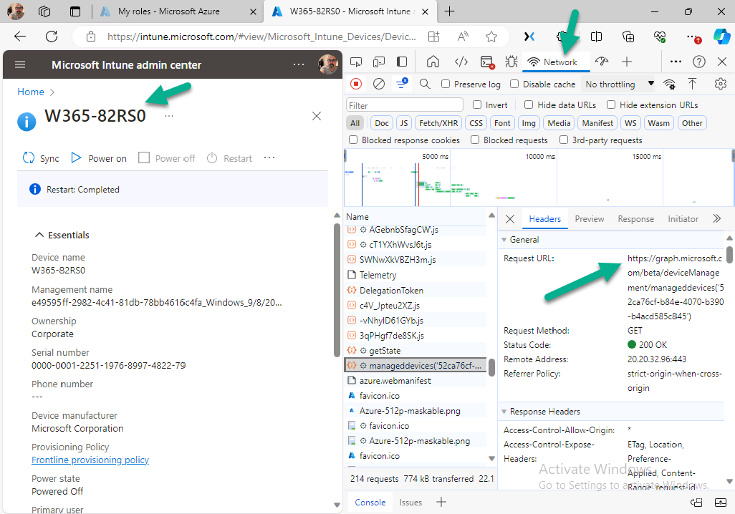This screenshot has width=735, height=514.
Task: Check Blocked response cookies
Action: [353, 140]
